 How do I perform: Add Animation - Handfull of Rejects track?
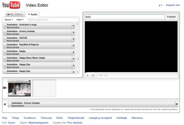74,46
